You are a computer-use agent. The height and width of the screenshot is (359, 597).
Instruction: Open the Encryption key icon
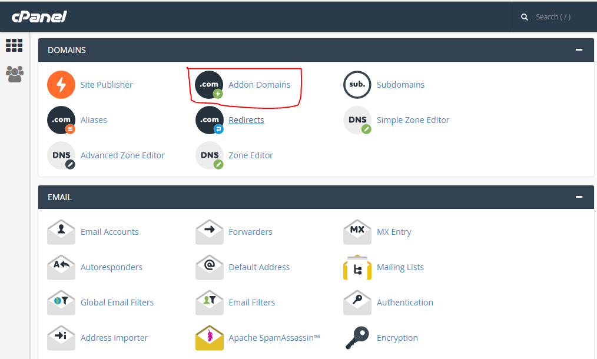coord(357,338)
